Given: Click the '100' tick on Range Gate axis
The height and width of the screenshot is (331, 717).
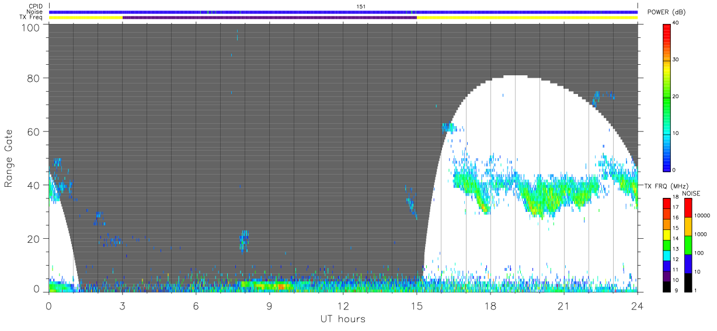Looking at the screenshot, I should coord(31,27).
